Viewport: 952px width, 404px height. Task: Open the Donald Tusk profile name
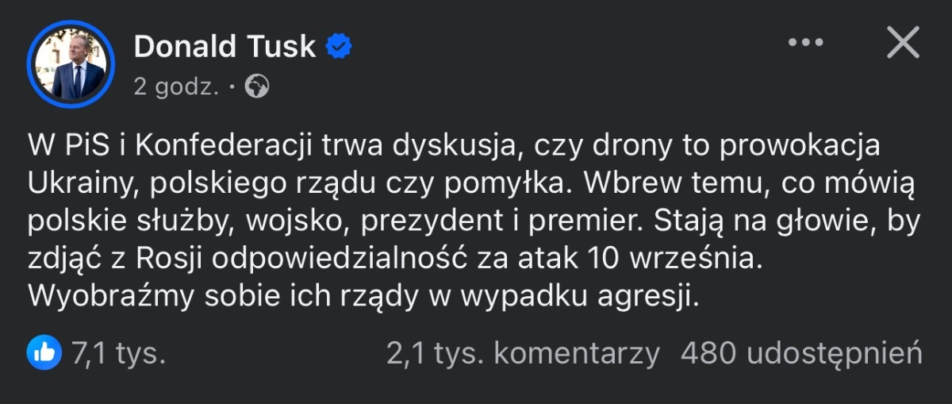[x=225, y=46]
